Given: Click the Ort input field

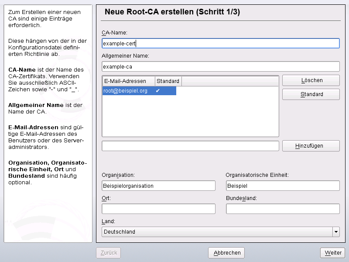Looking at the screenshot, I should [x=158, y=209].
